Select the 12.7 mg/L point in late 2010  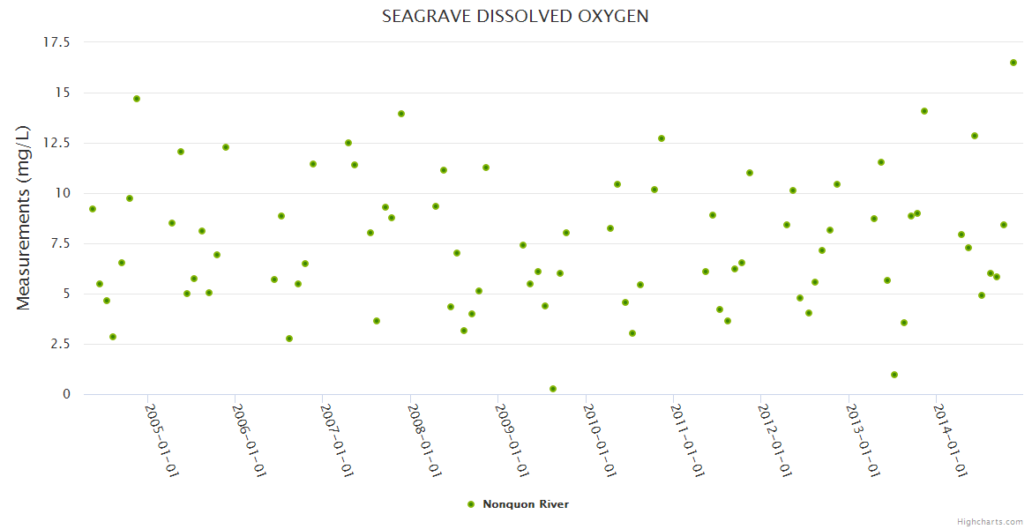click(662, 138)
